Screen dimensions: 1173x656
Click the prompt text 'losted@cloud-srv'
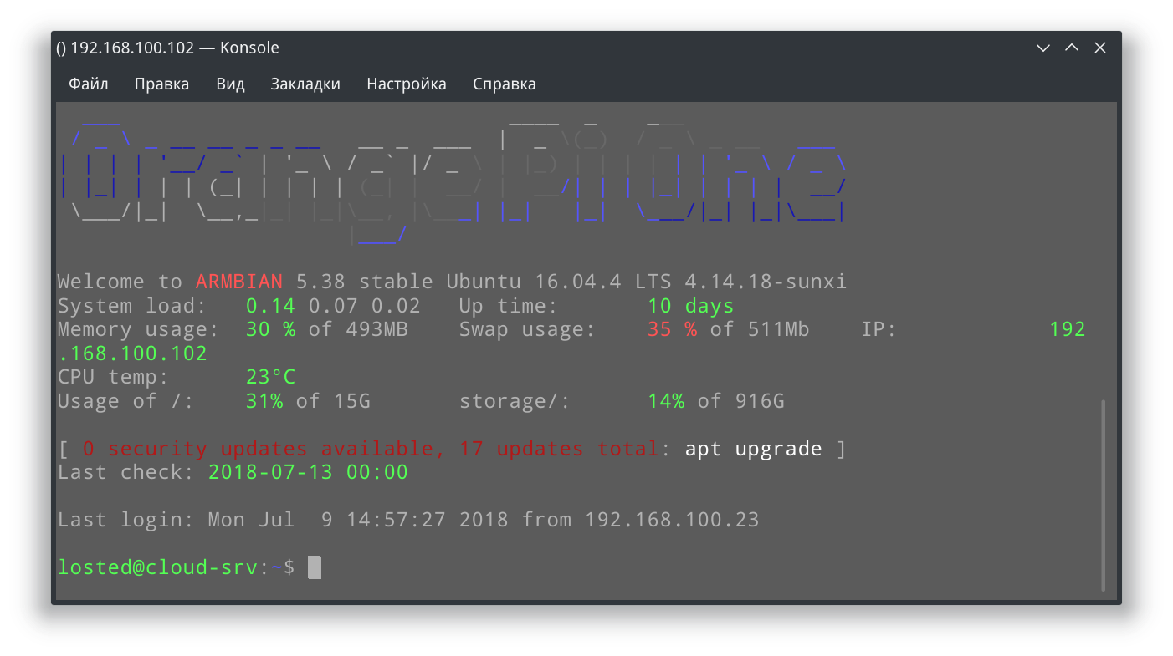point(157,567)
